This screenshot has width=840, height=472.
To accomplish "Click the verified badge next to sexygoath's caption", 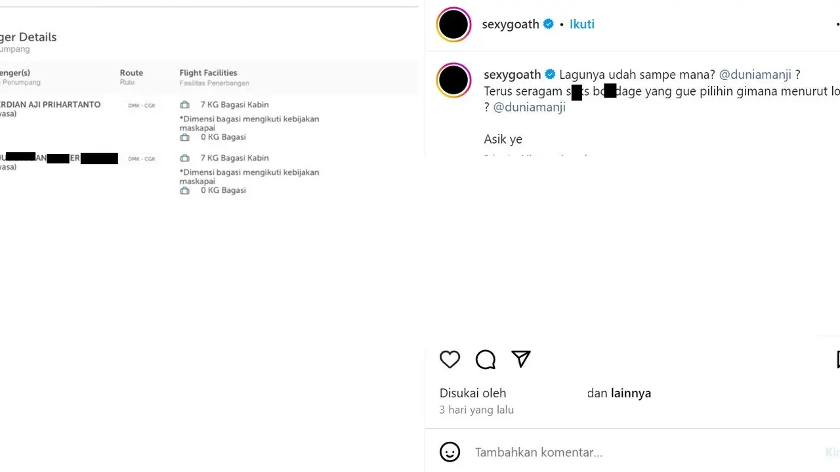I will [549, 74].
